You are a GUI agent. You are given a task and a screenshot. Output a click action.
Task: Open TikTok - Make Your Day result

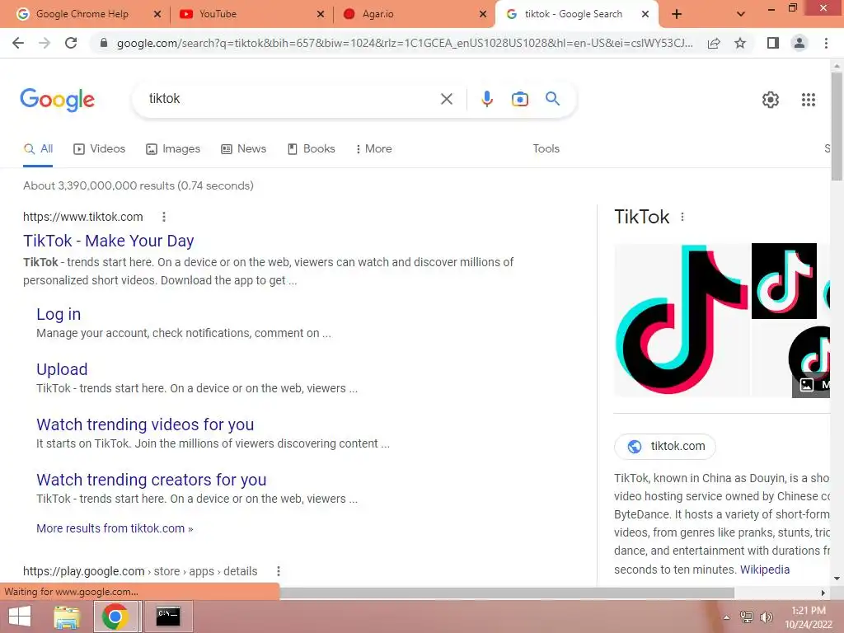[x=108, y=241]
